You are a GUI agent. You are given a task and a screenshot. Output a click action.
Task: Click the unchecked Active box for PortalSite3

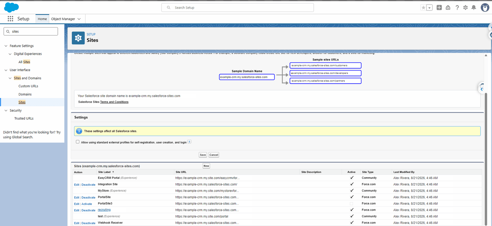point(351,204)
